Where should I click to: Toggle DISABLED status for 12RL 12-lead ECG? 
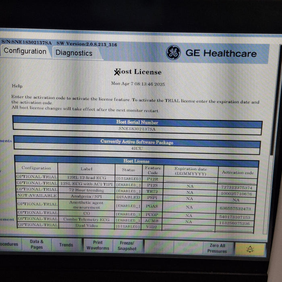129,179
